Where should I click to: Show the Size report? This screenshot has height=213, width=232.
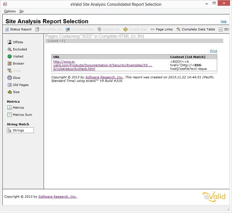(16, 92)
